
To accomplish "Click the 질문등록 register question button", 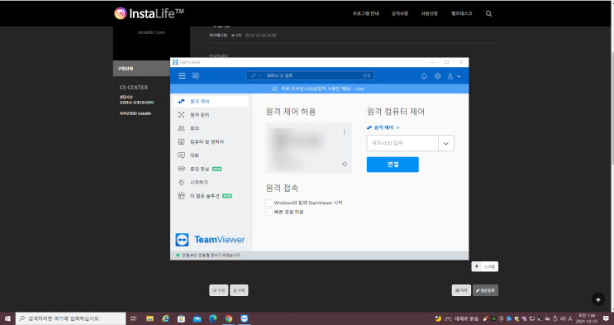I will point(486,290).
